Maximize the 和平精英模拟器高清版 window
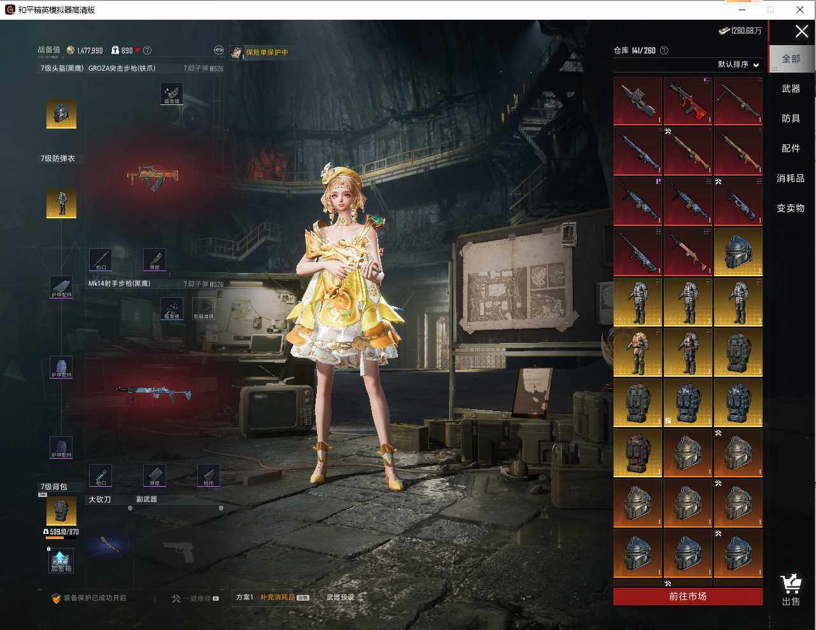 (771, 10)
